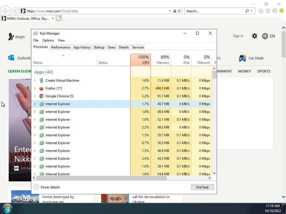Click the Outlook icon on MSN page
The image size is (286, 214).
tap(11, 58)
